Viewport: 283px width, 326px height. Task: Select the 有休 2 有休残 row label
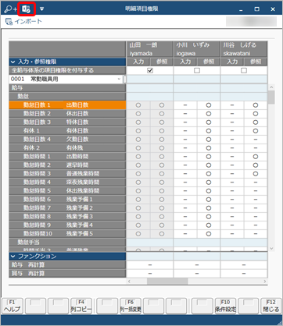pos(67,148)
